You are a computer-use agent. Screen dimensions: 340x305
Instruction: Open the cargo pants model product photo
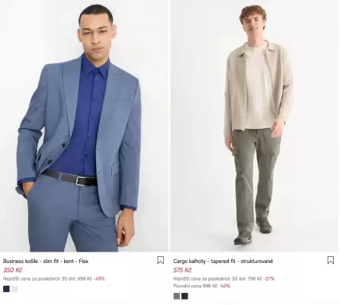coord(255,126)
